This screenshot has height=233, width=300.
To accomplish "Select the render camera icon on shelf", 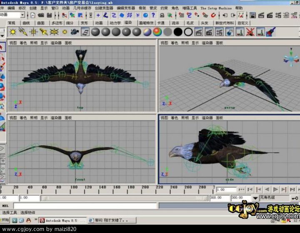I will (x=75, y=32).
